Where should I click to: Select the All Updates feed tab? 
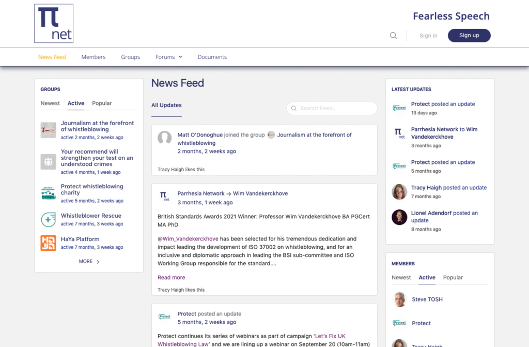pos(166,105)
